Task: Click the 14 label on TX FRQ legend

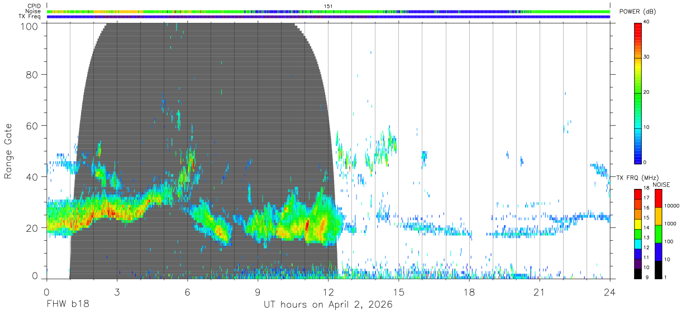Action: pyautogui.click(x=647, y=228)
